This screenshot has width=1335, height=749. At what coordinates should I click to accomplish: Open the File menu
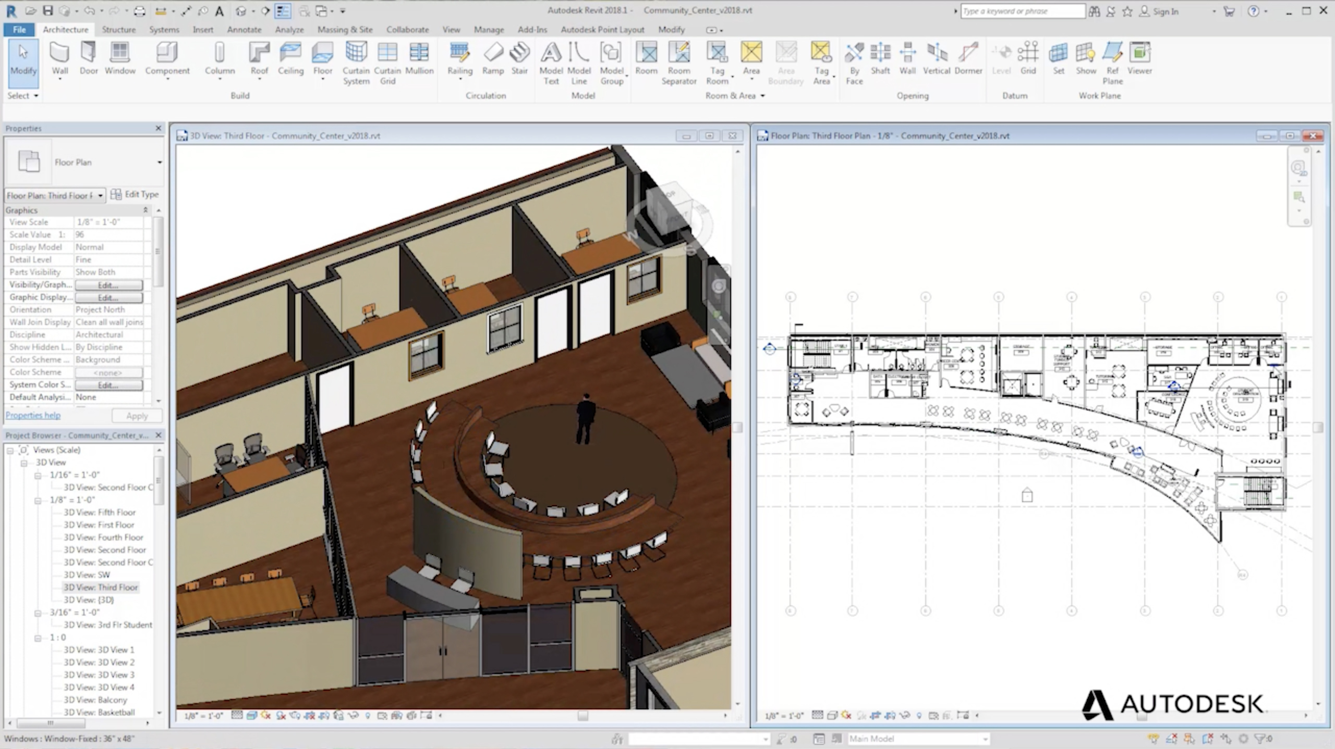(19, 30)
